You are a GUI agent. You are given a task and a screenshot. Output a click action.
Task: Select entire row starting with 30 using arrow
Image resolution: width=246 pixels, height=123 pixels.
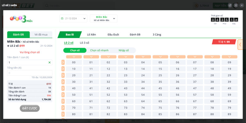63,82
